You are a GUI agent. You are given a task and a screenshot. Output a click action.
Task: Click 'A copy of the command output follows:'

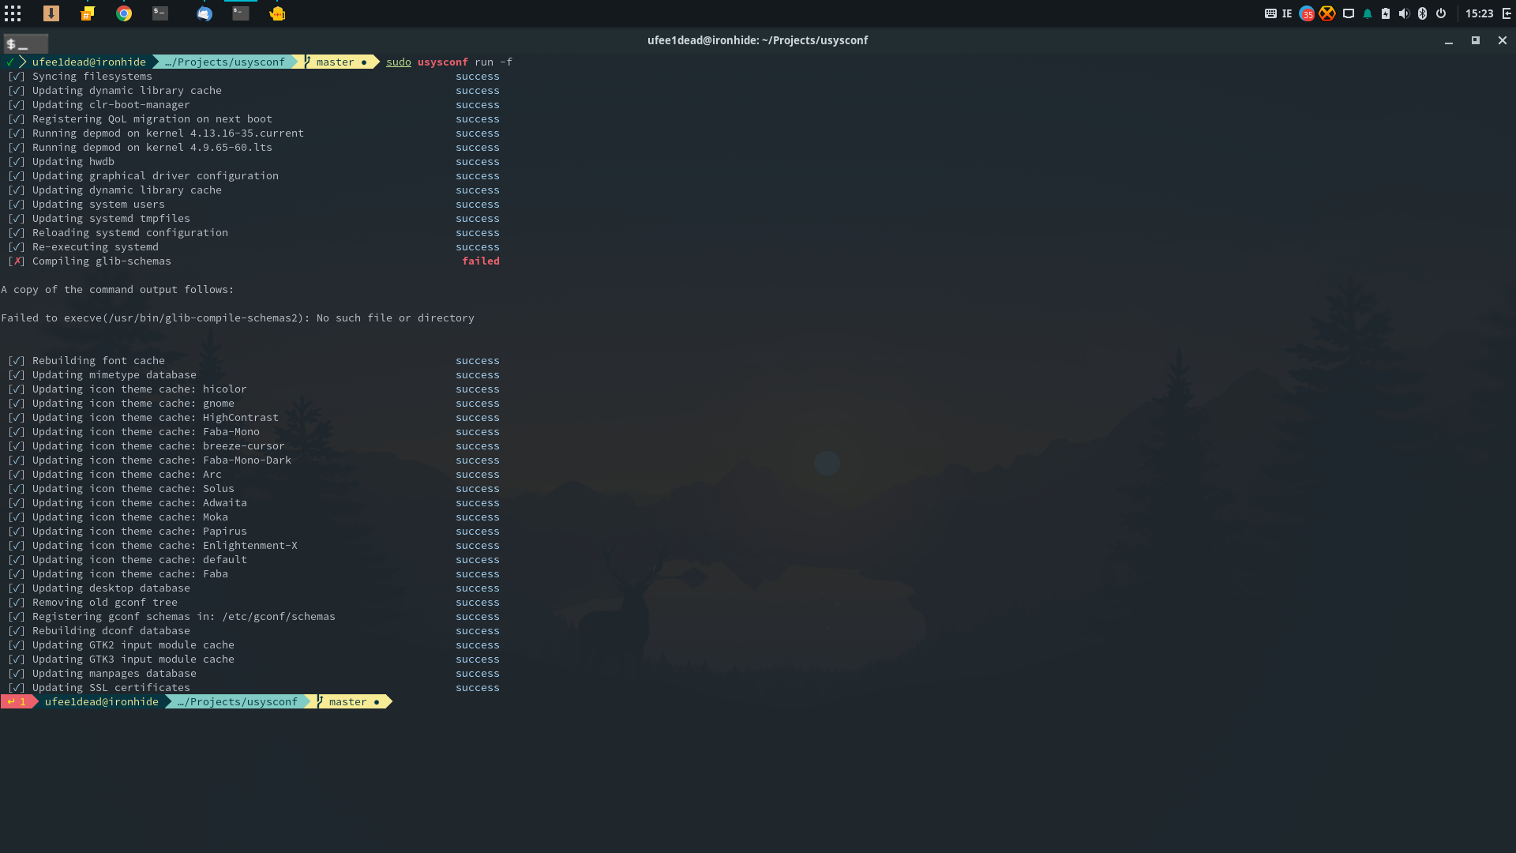coord(118,289)
